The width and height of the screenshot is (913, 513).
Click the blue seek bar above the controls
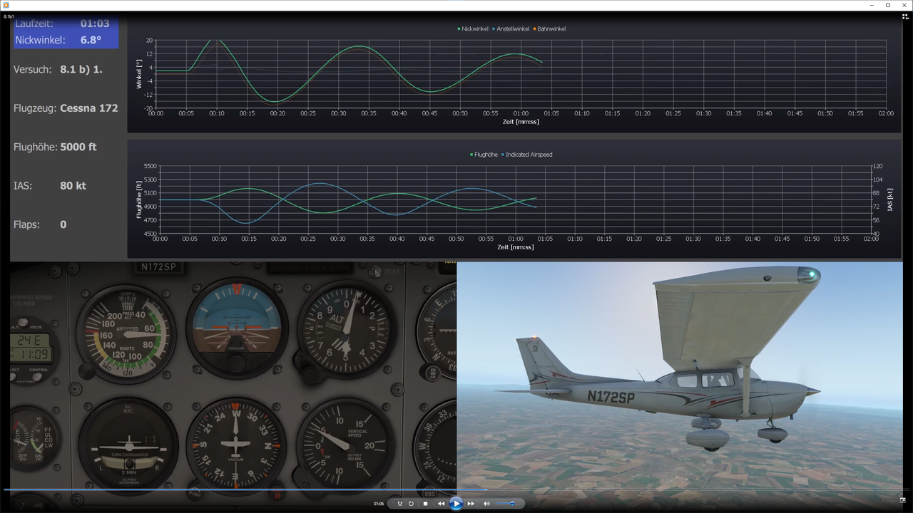(x=456, y=489)
